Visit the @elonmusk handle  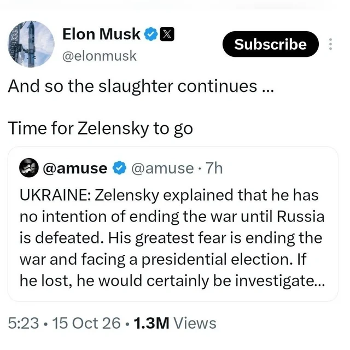pyautogui.click(x=100, y=56)
